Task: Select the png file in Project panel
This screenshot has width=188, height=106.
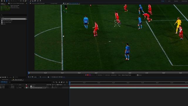Action: pyautogui.click(x=7, y=22)
